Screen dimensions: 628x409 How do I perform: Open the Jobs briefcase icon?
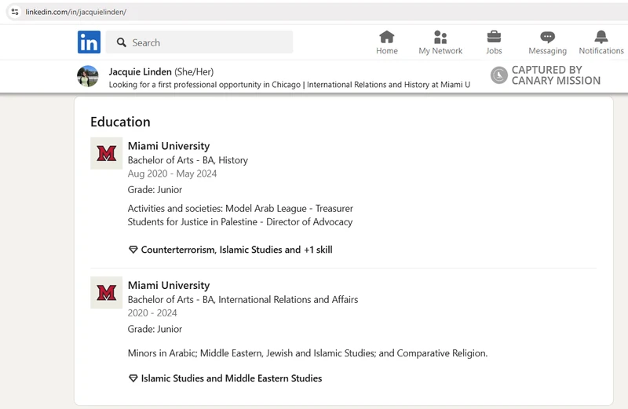[x=494, y=37]
